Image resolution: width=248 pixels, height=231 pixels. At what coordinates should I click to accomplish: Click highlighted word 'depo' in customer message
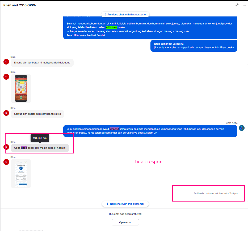point(24,148)
